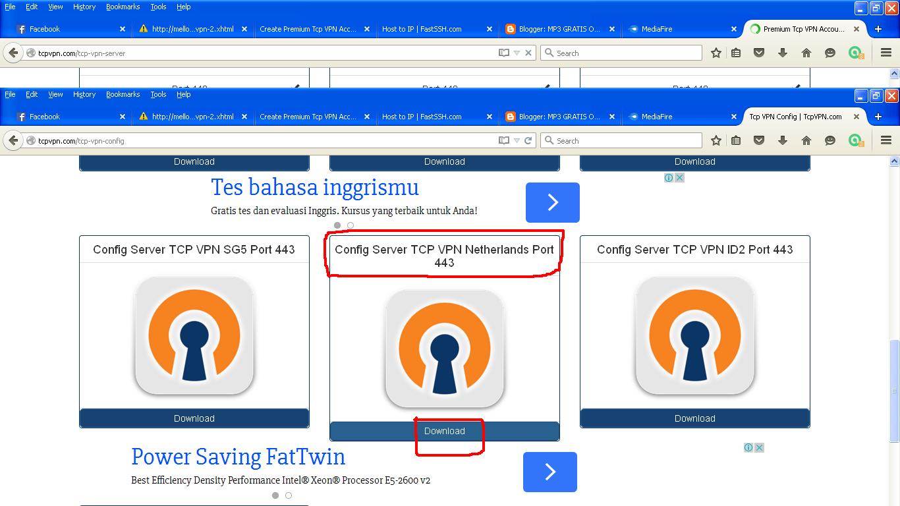Screen dimensions: 900x506
Task: Select the first slide dot under the FatTwin ad
Action: tap(275, 495)
